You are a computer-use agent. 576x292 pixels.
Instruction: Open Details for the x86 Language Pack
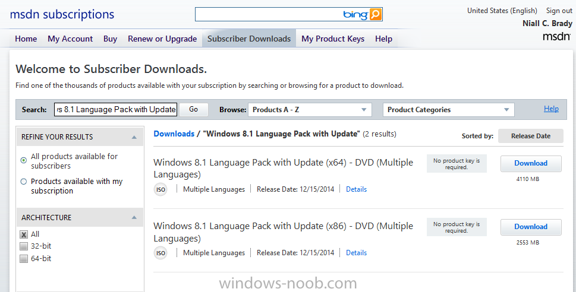[x=356, y=253]
